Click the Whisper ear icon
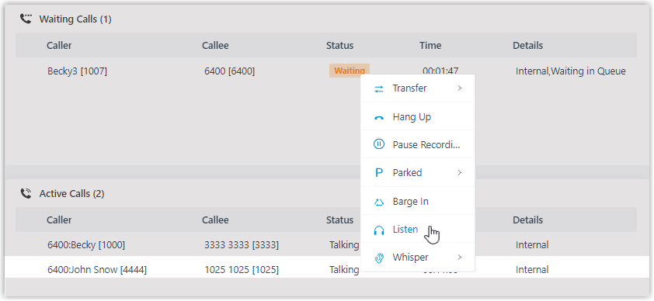The width and height of the screenshot is (654, 301). tap(379, 258)
